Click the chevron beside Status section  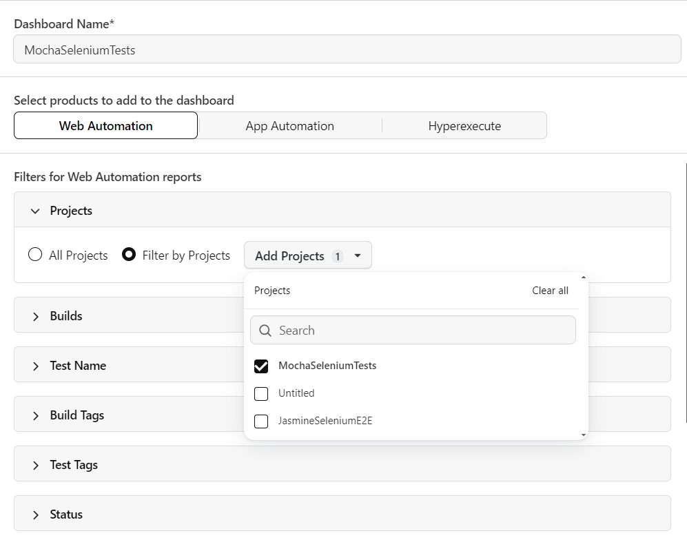point(36,513)
